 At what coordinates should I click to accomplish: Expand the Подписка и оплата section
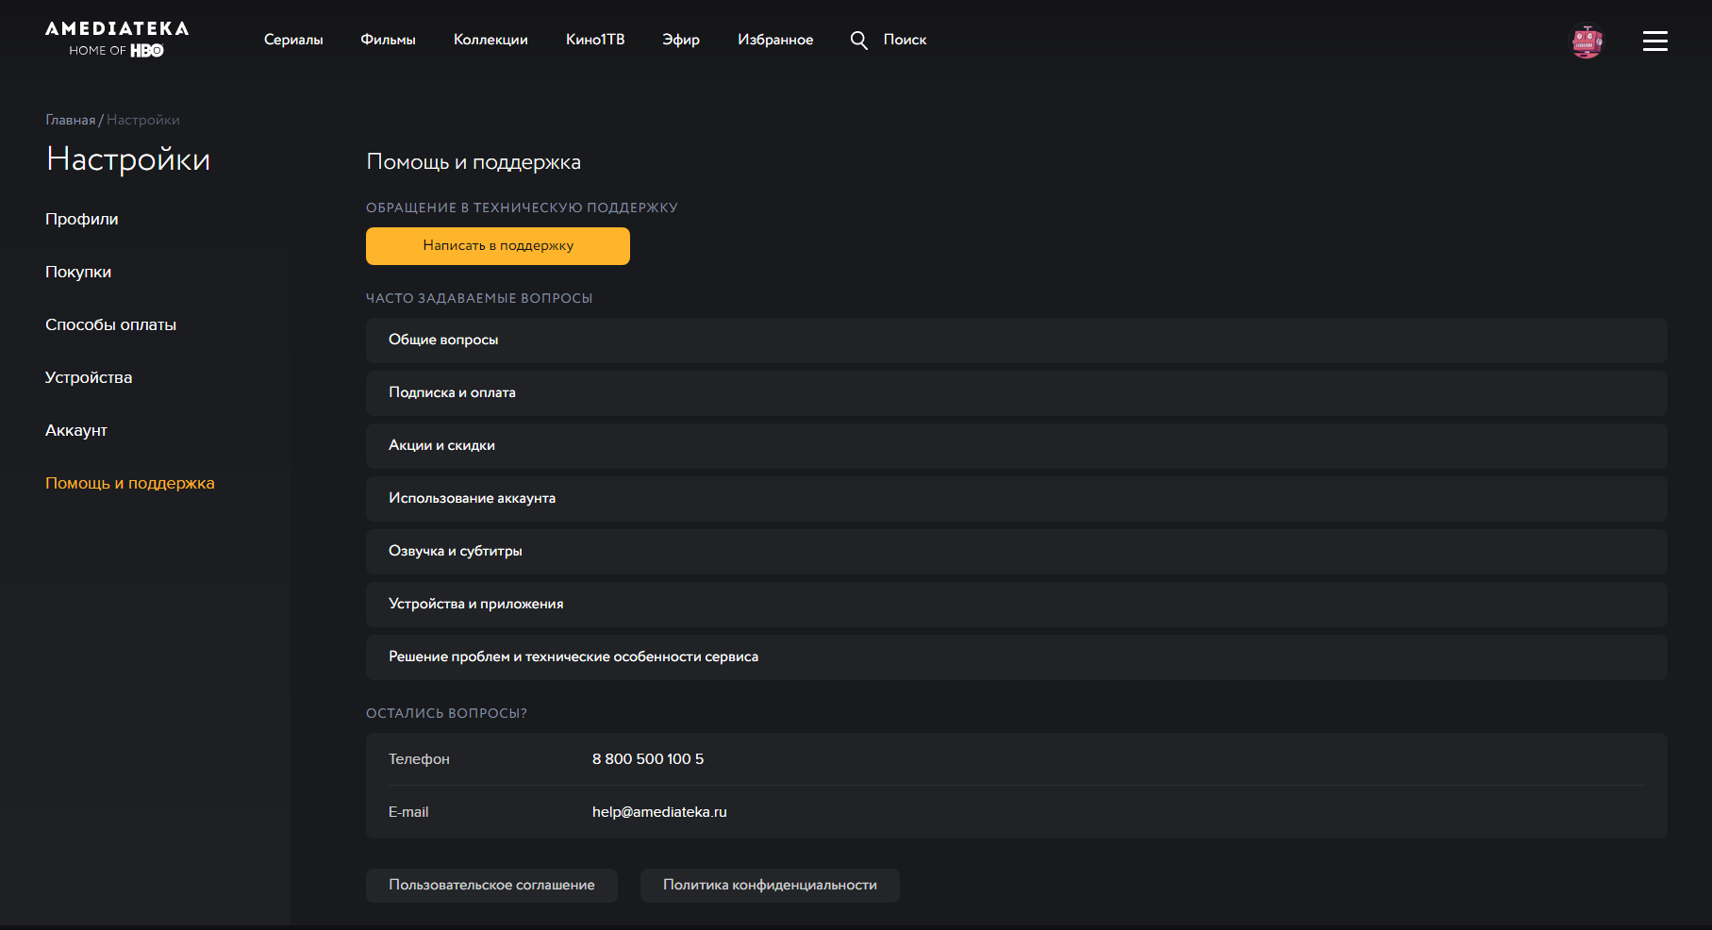(1016, 392)
